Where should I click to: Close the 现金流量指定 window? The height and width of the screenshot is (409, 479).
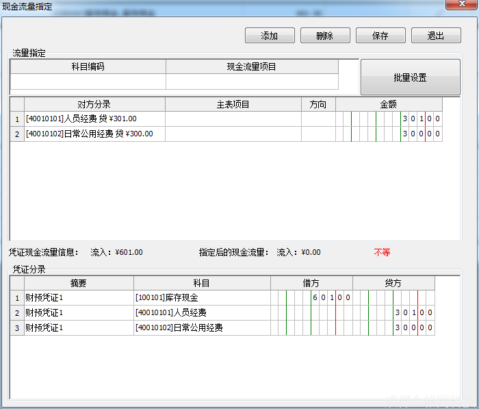[x=463, y=5]
